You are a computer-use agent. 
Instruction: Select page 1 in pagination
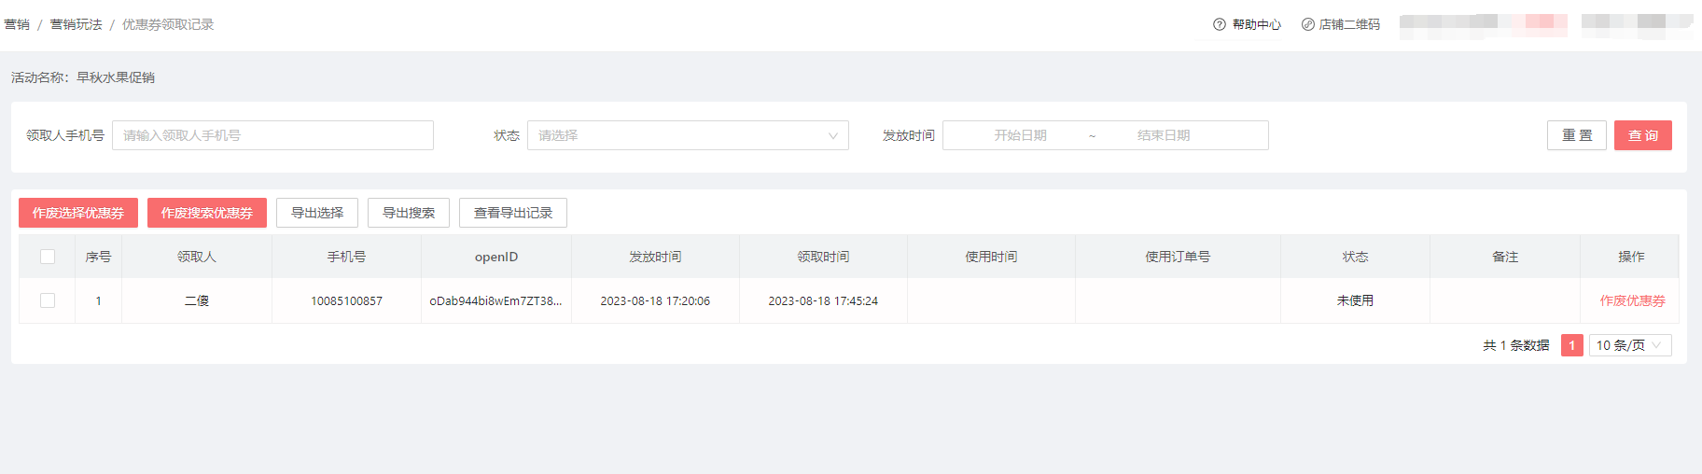[x=1571, y=345]
